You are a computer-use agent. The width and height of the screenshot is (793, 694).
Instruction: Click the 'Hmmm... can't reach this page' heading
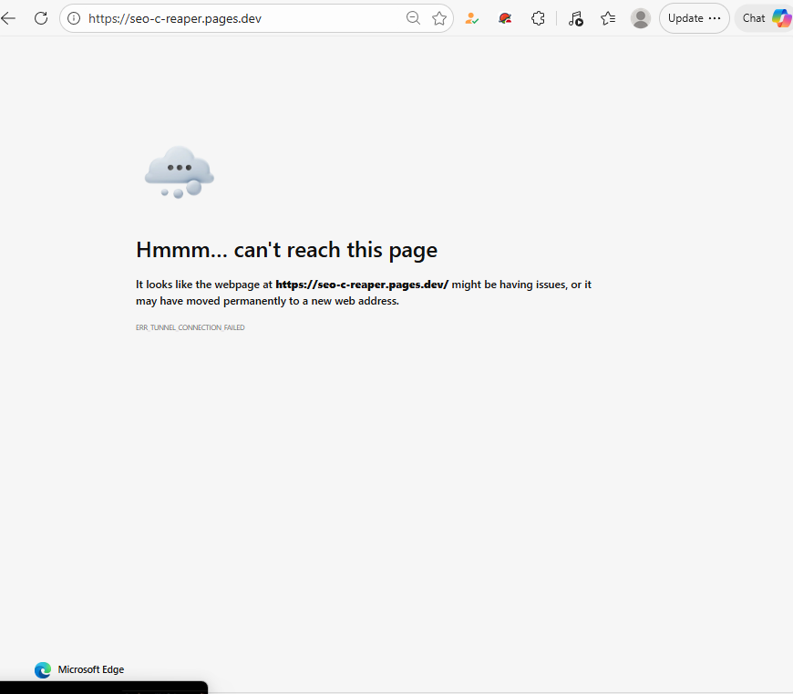[287, 250]
